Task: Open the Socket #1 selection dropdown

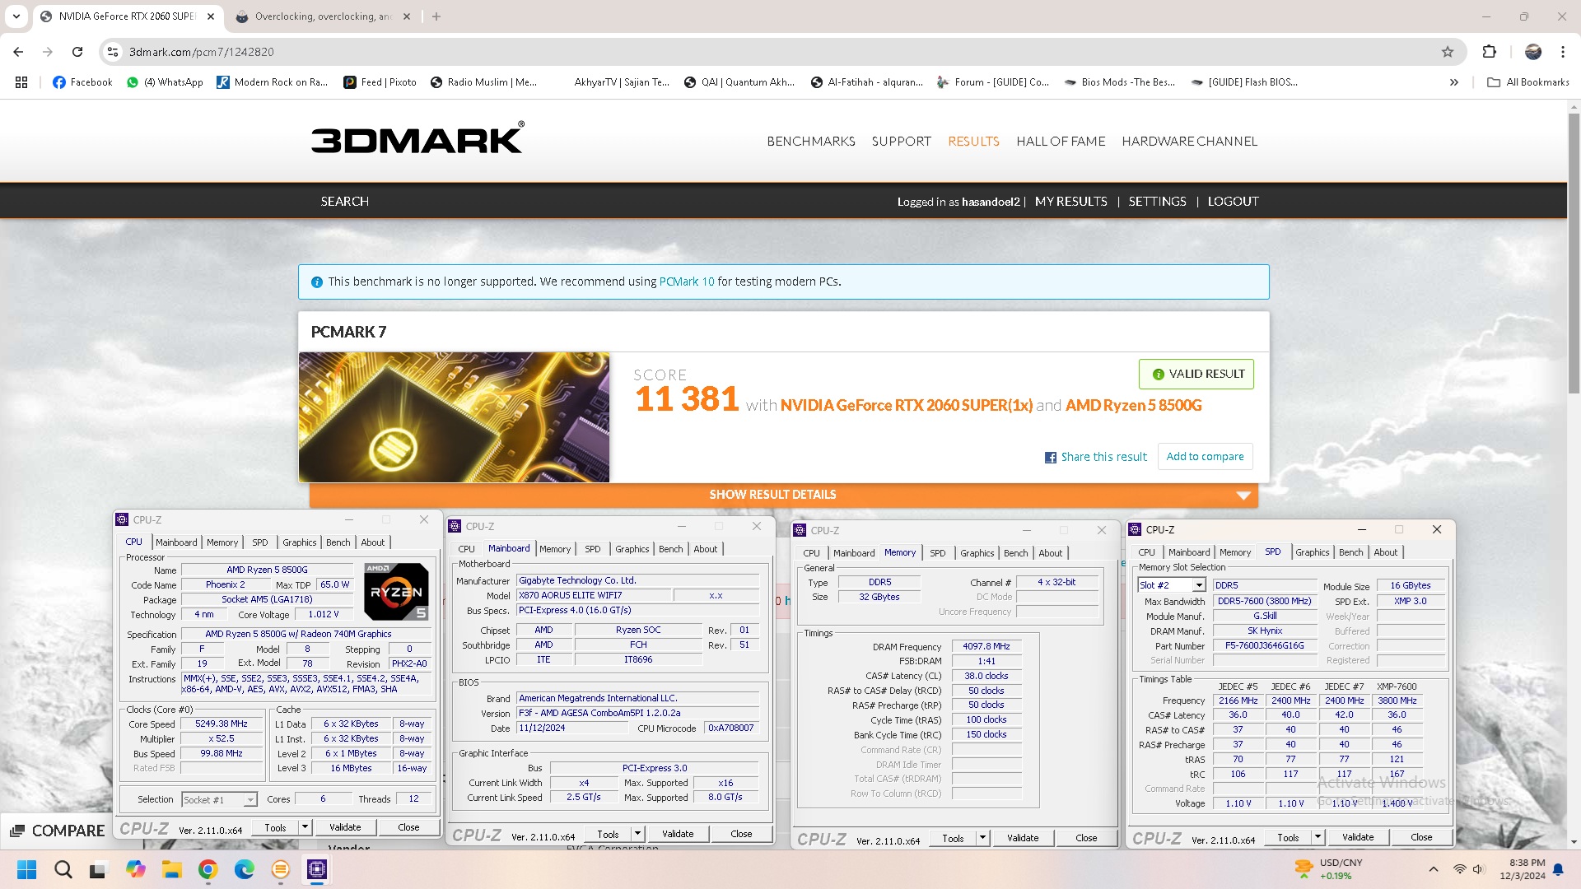Action: point(219,799)
